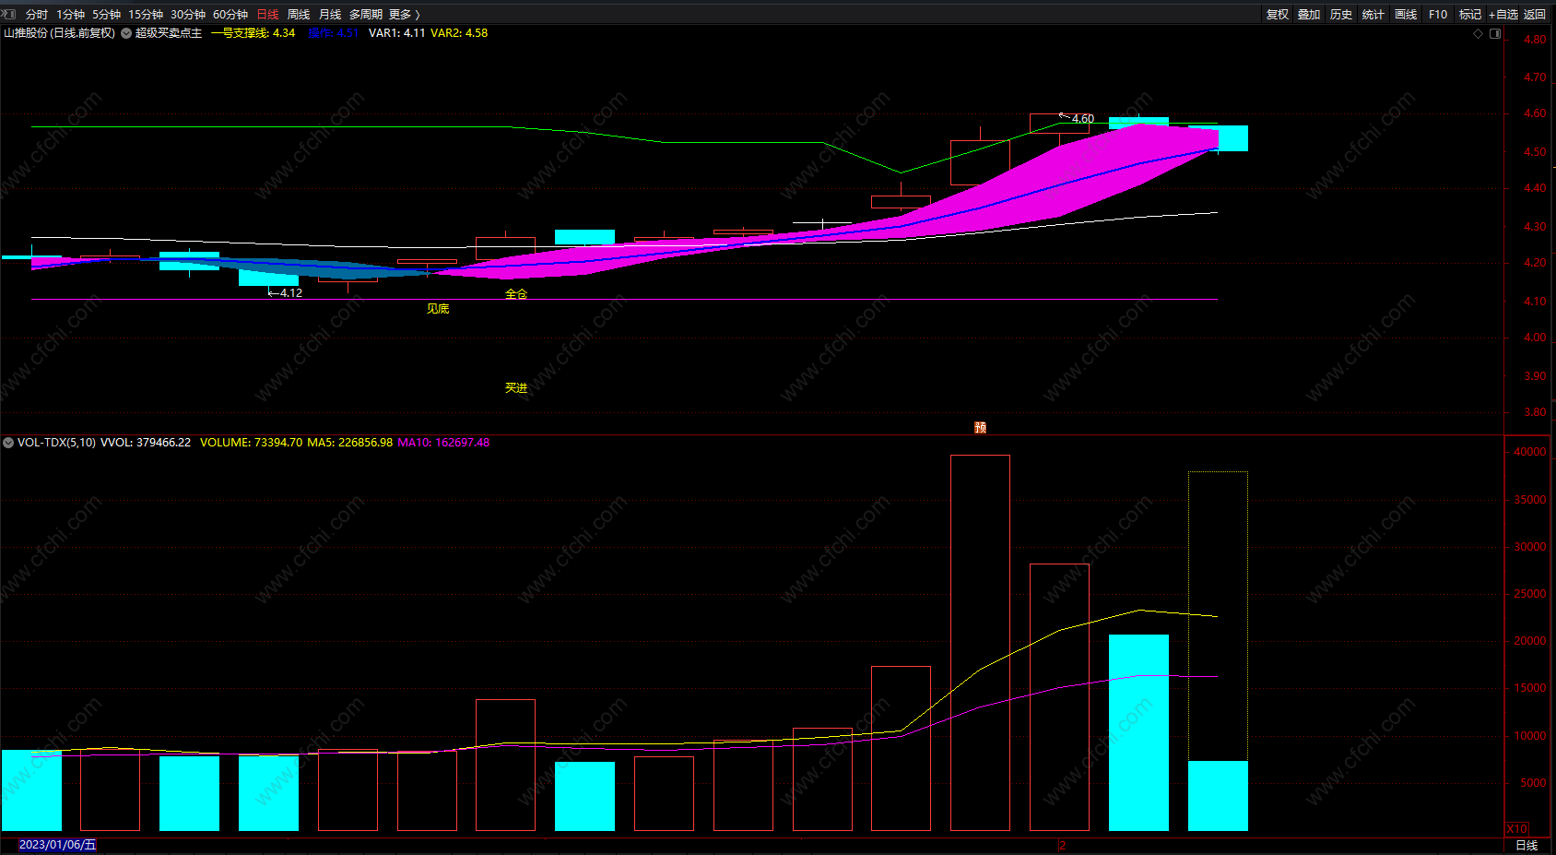The image size is (1556, 855).
Task: Click the VOLUME: 73394.70 readout
Action: point(251,443)
